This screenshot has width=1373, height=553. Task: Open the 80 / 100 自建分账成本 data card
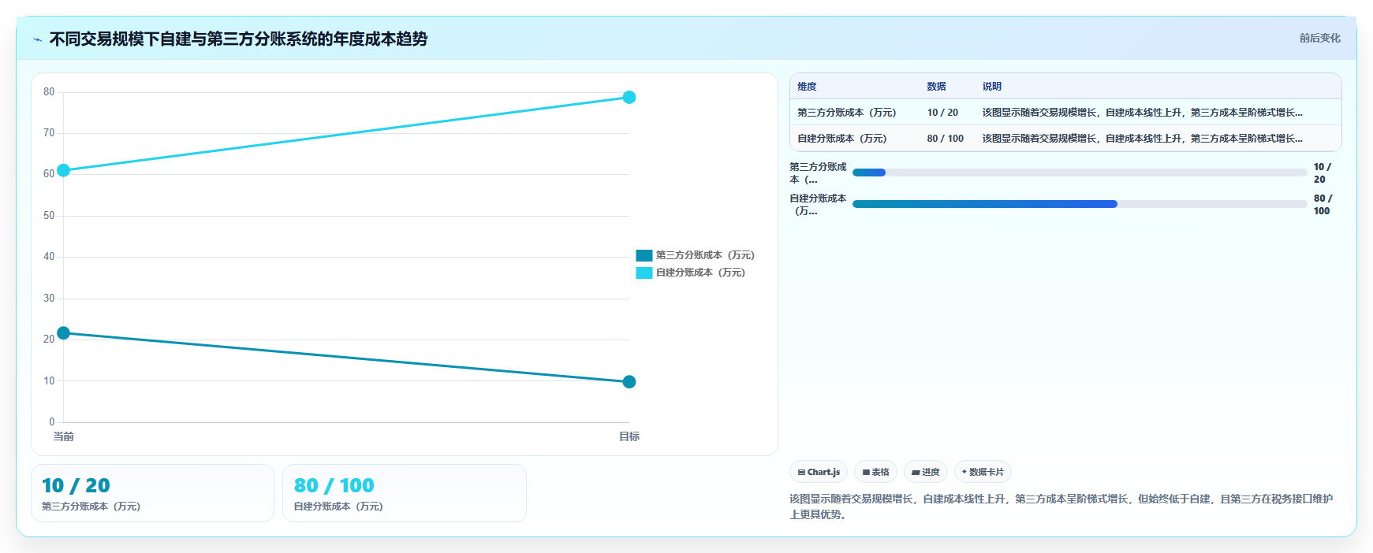tap(405, 493)
